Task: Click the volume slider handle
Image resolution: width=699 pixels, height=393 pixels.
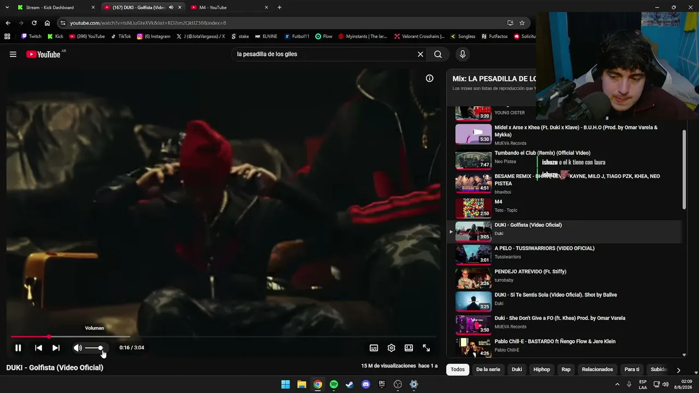Action: click(100, 348)
